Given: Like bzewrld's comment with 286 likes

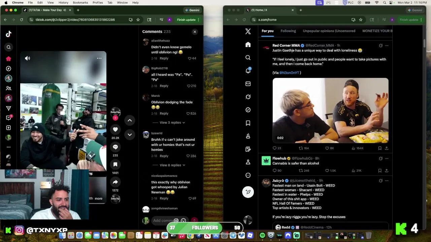Looking at the screenshot, I should click(x=191, y=156).
